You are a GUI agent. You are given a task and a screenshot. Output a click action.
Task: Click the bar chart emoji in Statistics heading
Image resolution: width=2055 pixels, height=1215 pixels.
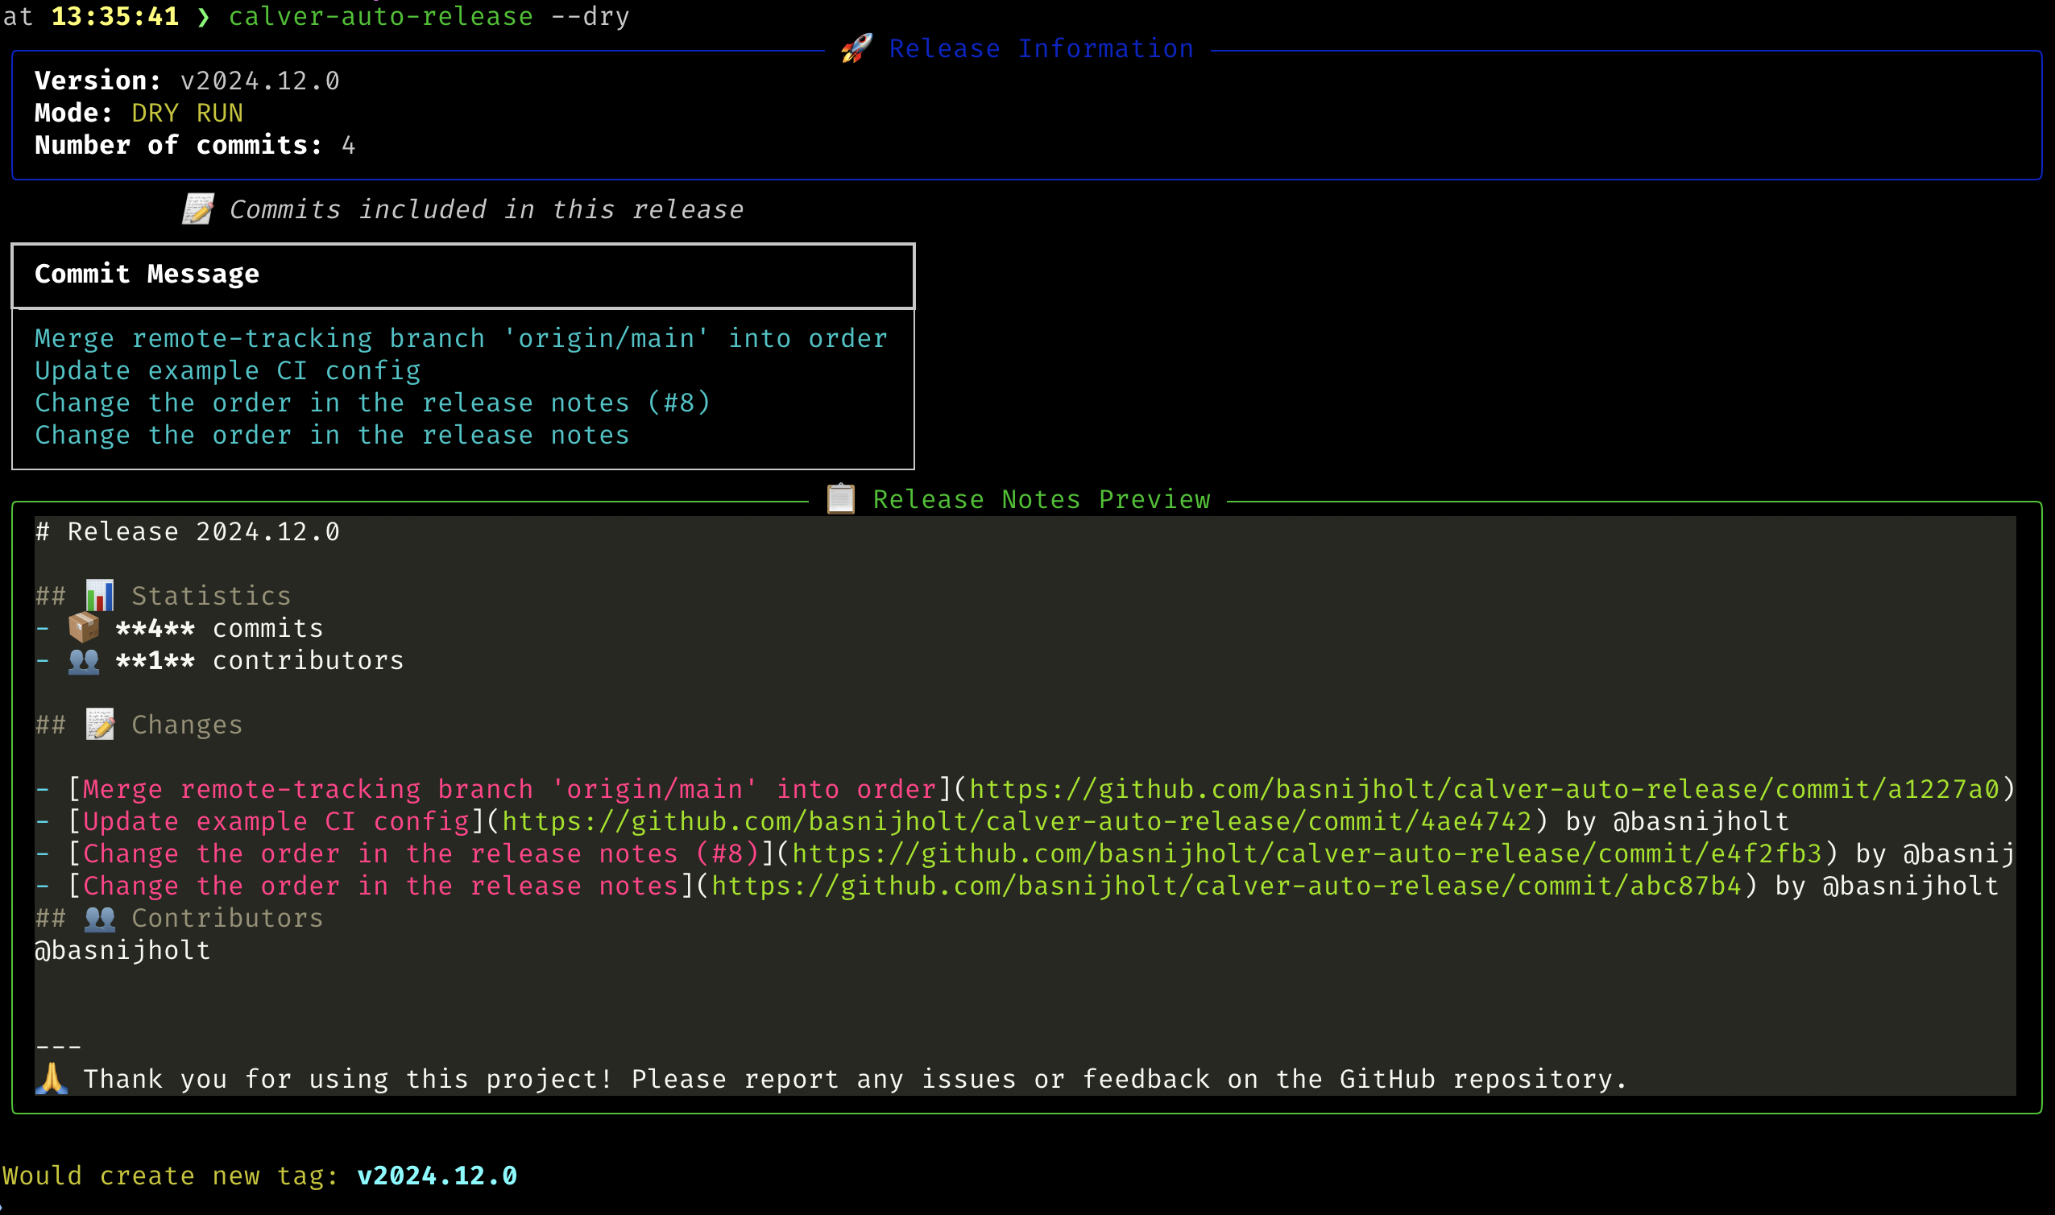[x=100, y=595]
